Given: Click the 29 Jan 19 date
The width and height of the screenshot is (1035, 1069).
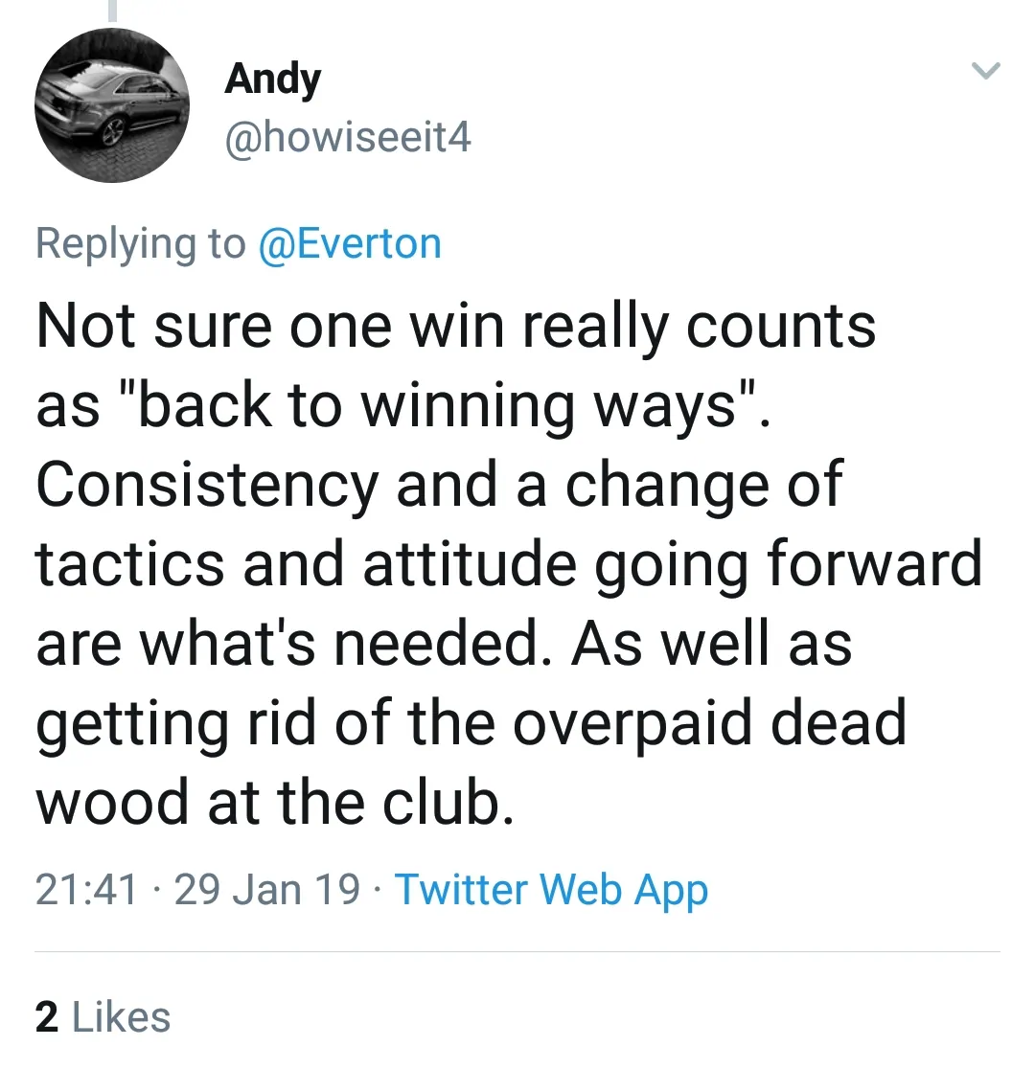Looking at the screenshot, I should pyautogui.click(x=268, y=889).
